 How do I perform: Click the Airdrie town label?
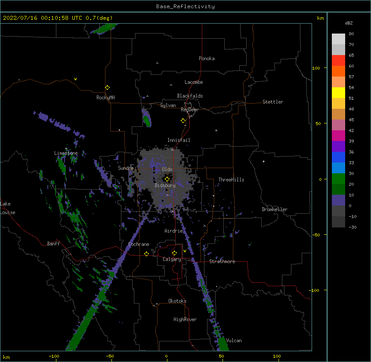174,231
